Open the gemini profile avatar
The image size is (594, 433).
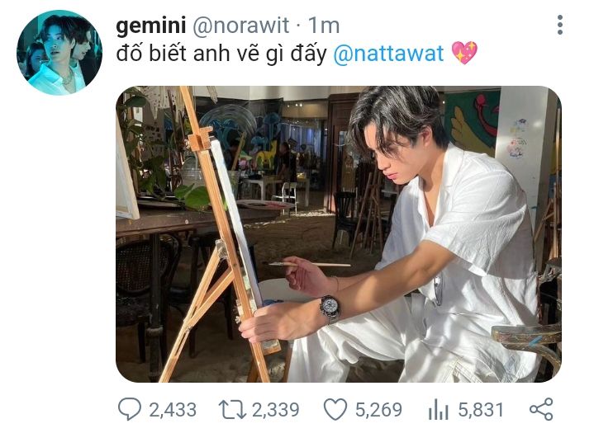59,53
